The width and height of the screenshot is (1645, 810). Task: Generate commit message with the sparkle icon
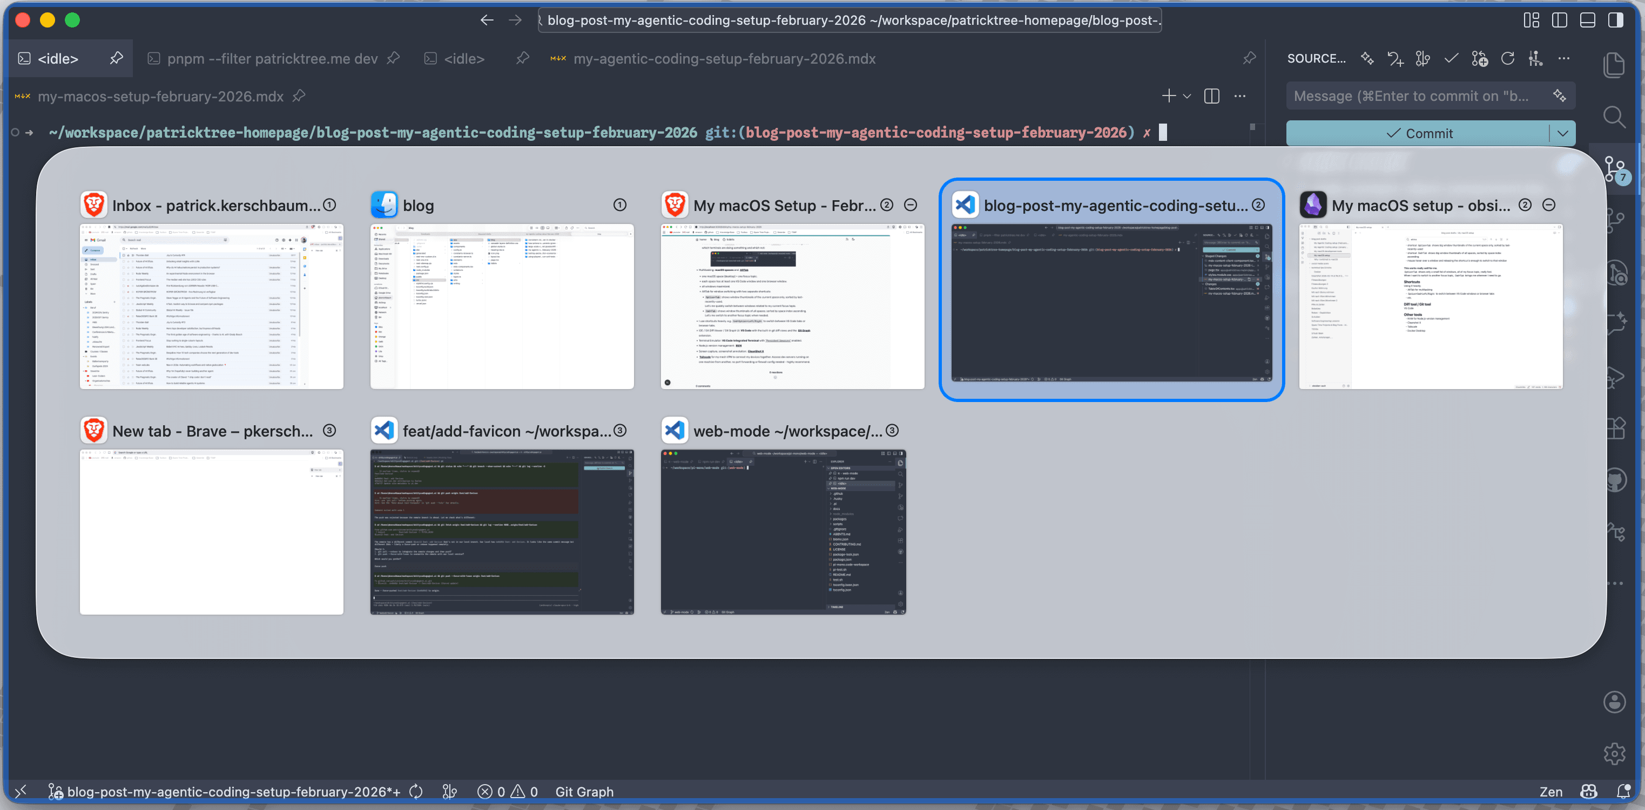(1560, 96)
